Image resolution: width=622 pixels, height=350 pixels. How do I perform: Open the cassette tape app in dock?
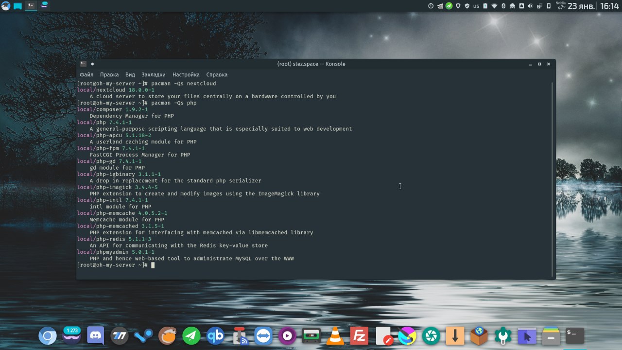coord(311,336)
